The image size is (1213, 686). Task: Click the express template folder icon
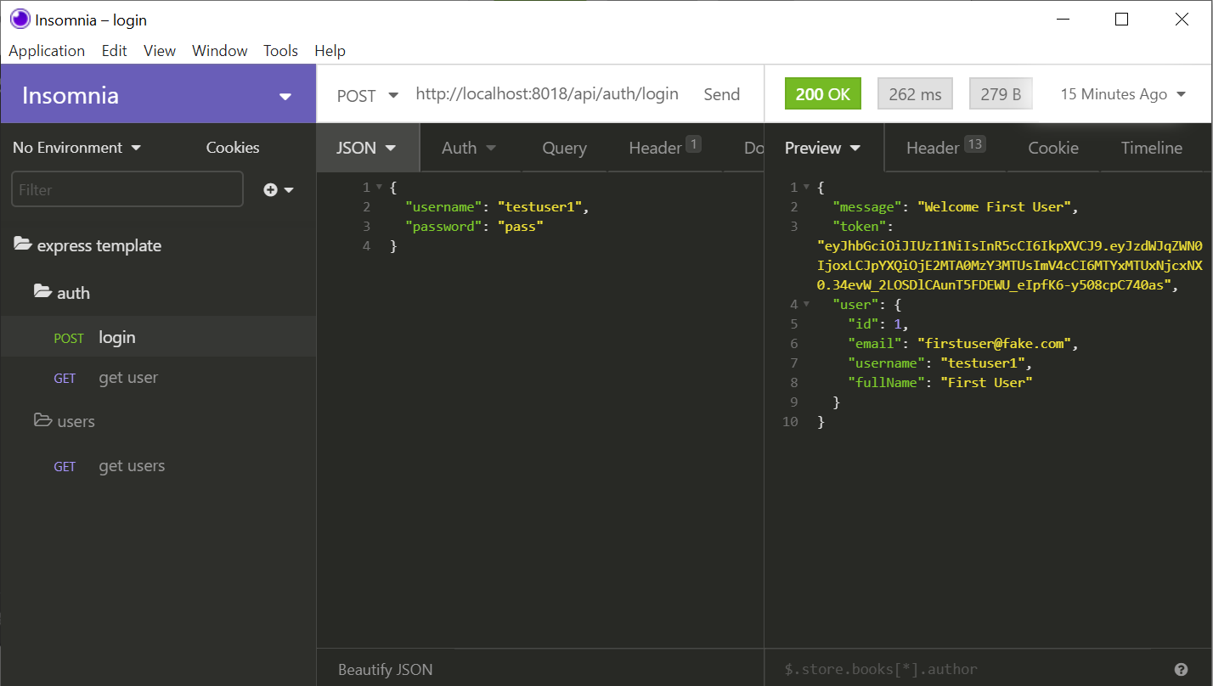23,245
